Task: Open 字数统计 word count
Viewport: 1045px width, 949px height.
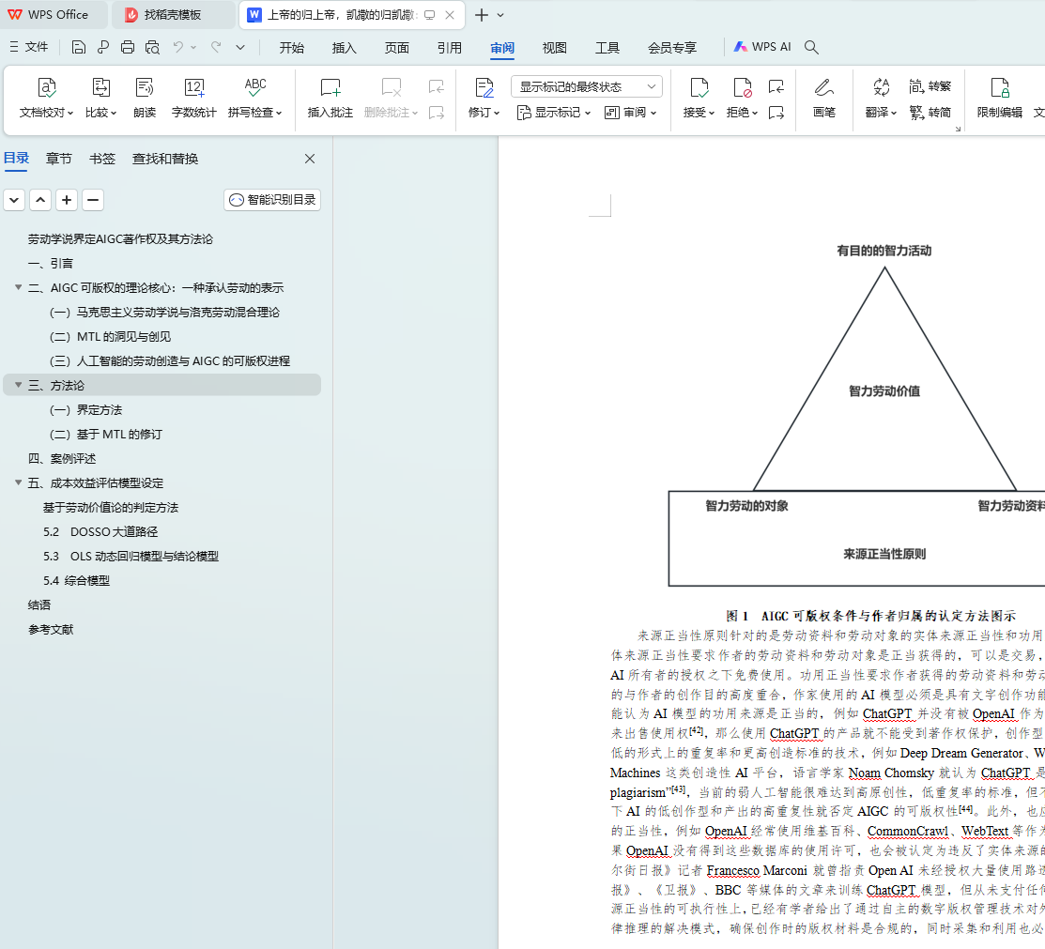Action: coord(194,98)
